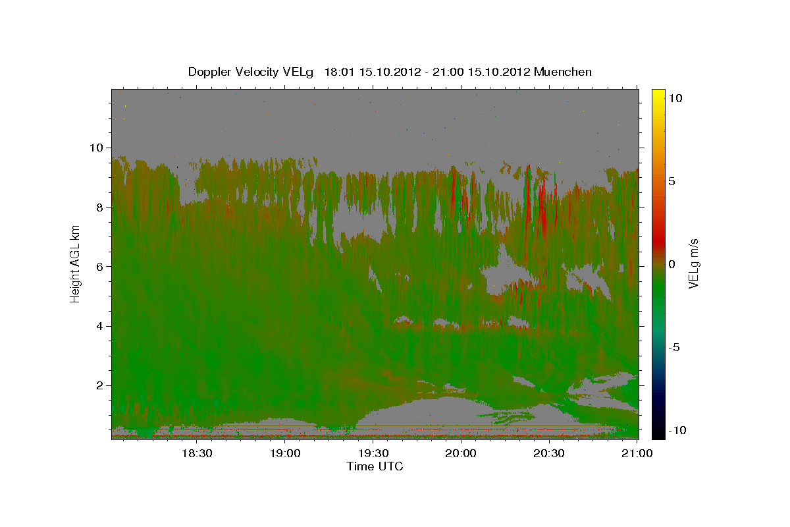Click the colorbar value label 5
Image resolution: width=790 pixels, height=527 pixels.
671,181
